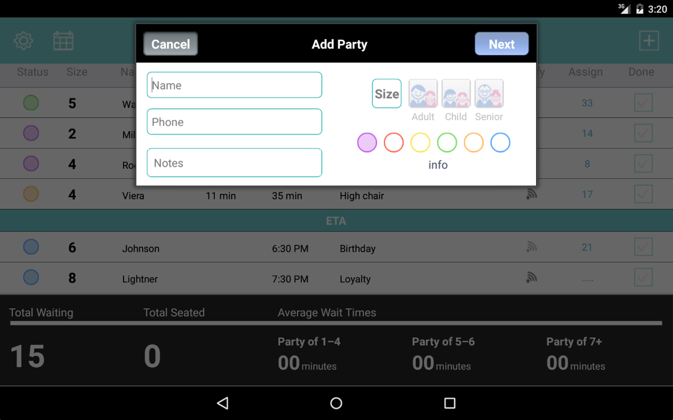
Task: Check the Done checkbox for the Lightner party
Action: (643, 277)
